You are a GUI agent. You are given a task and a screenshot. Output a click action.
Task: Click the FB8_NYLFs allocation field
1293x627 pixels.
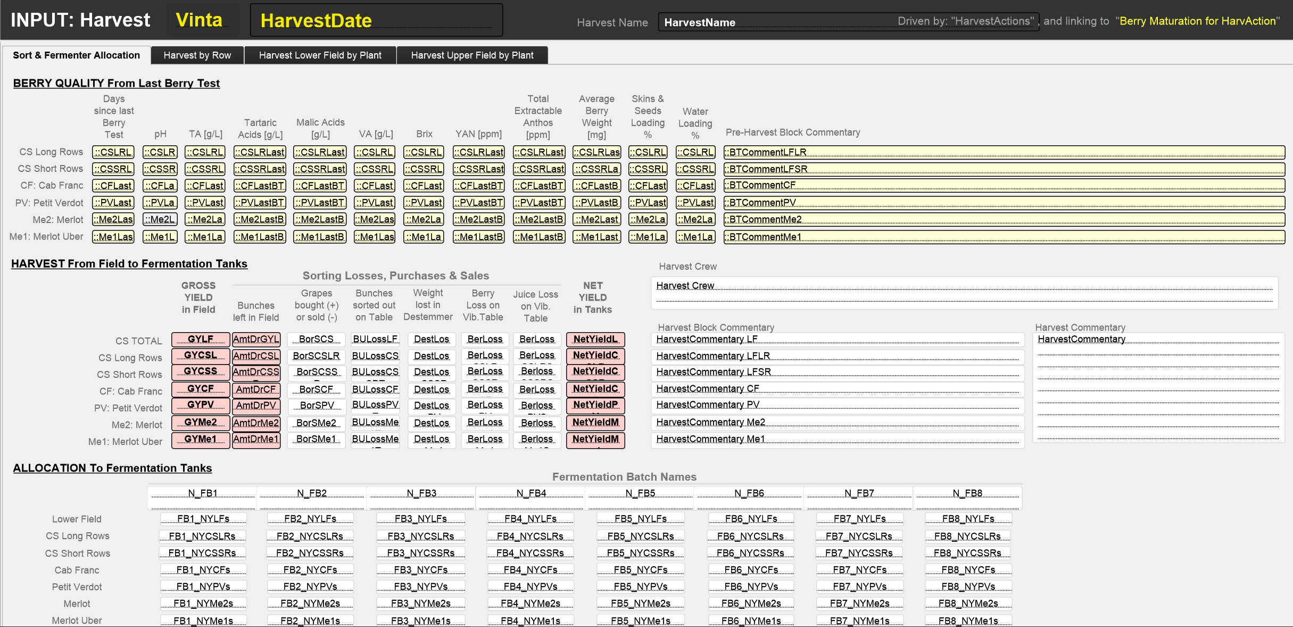968,519
